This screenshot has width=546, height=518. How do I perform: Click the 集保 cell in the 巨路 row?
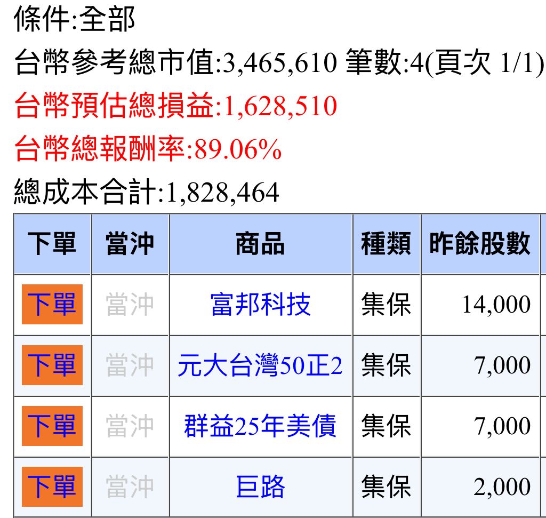point(386,487)
